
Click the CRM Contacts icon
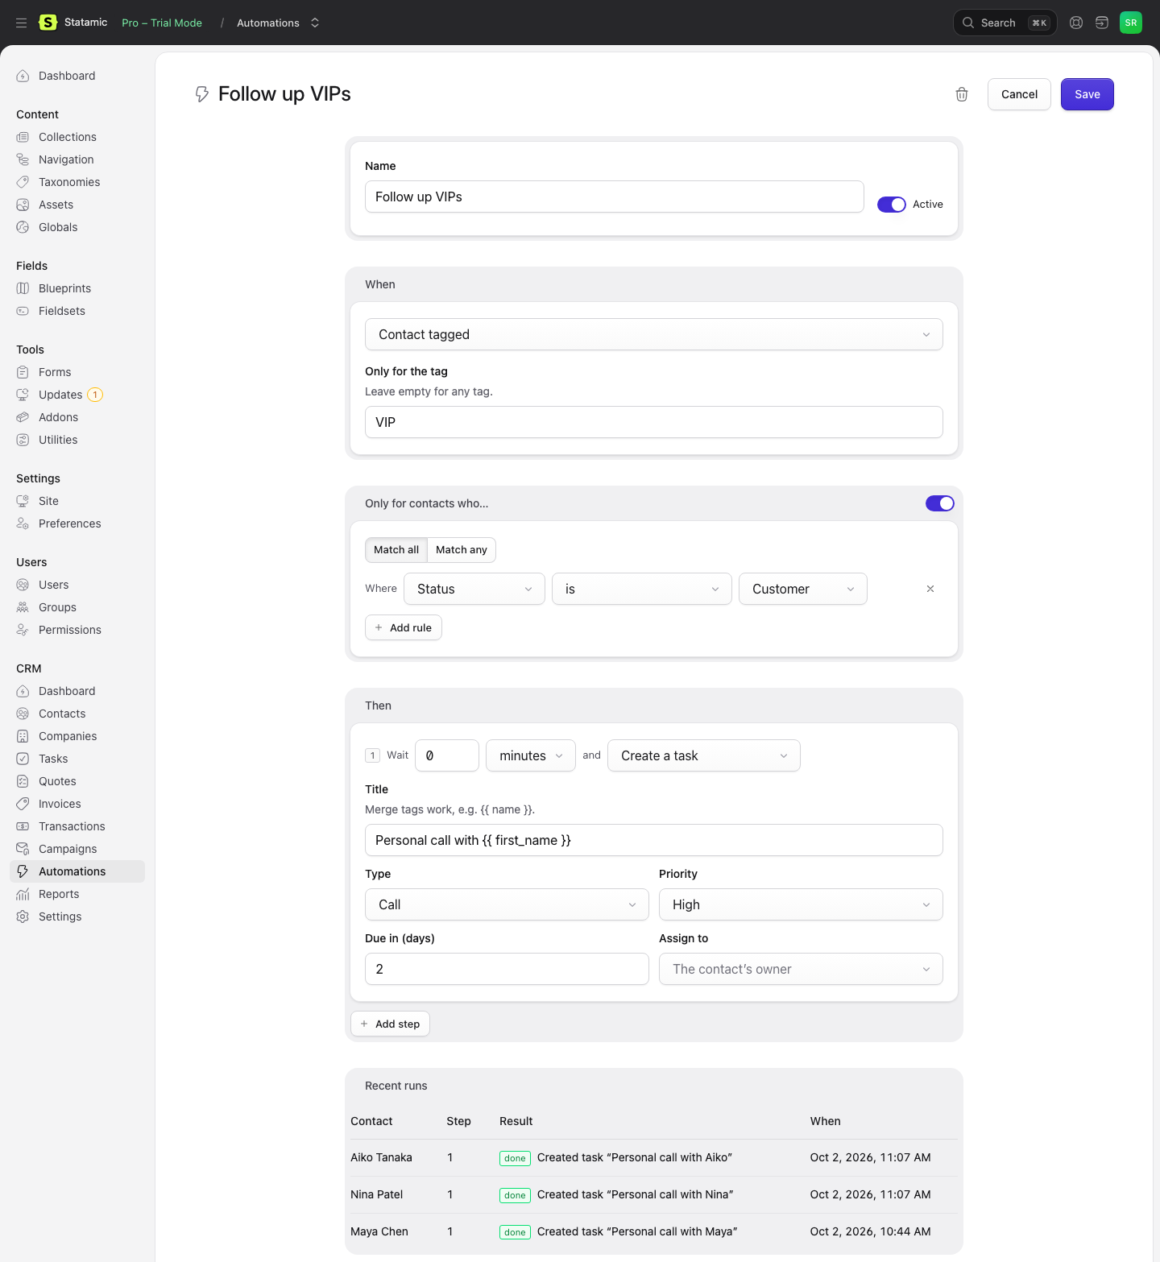[x=23, y=714]
